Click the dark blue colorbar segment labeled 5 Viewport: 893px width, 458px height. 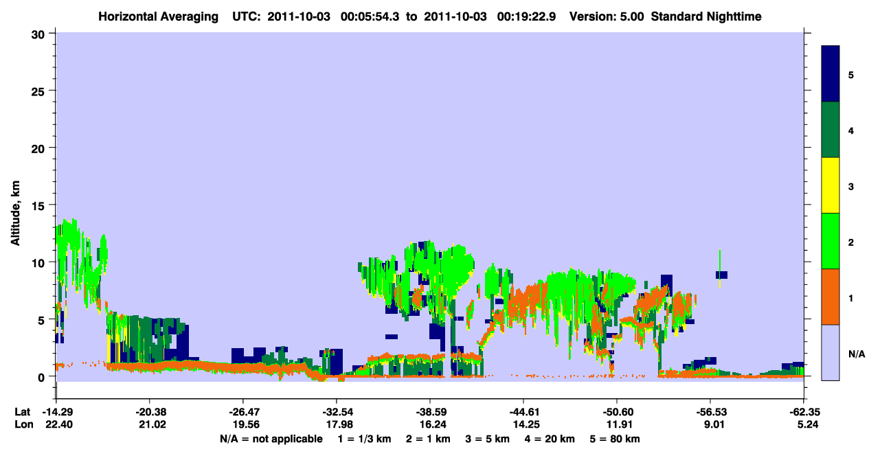830,74
